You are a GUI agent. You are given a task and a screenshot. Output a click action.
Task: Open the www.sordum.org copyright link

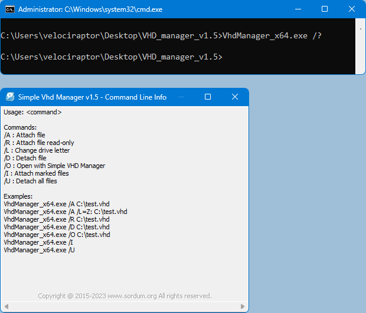coord(125,296)
